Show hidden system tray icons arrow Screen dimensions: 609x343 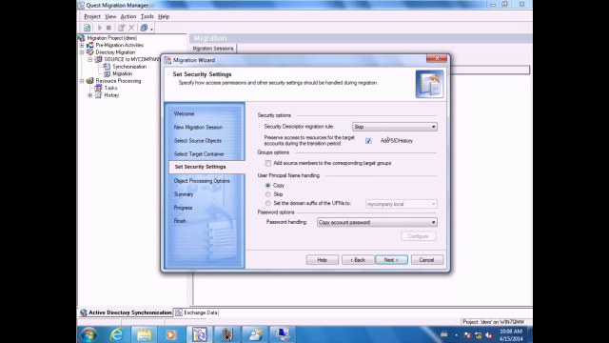[457, 334]
